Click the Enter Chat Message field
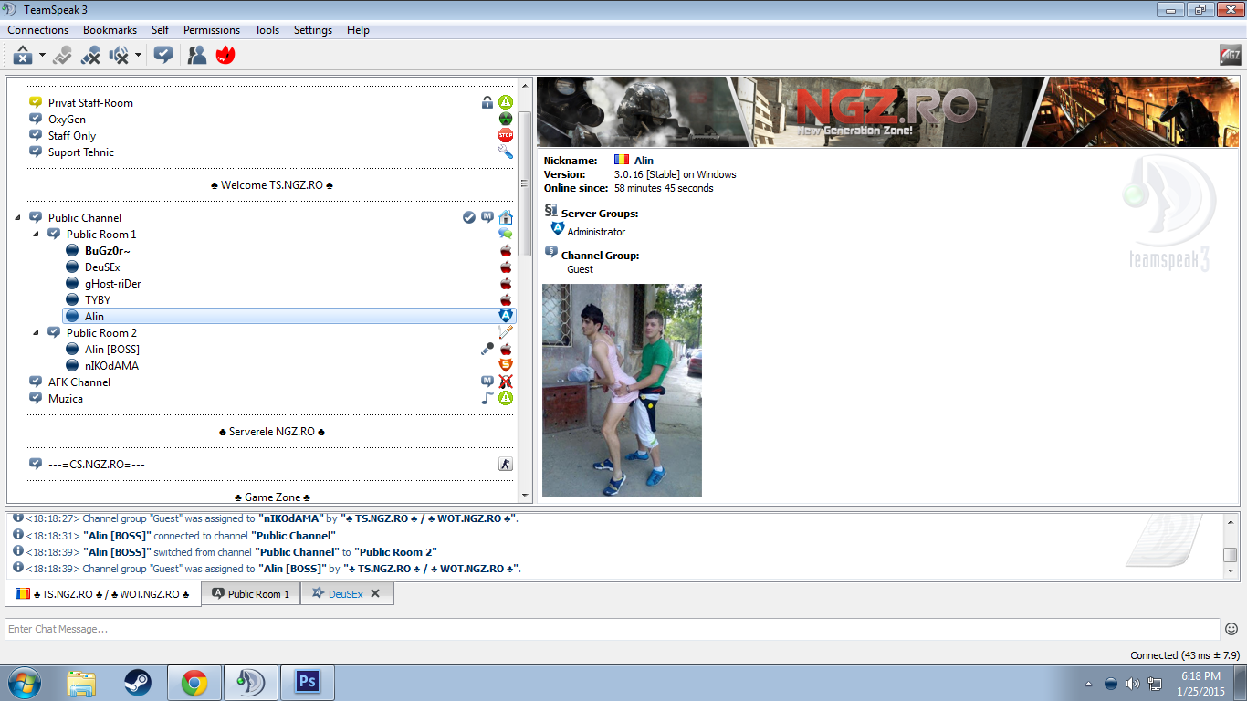The width and height of the screenshot is (1247, 701). tap(612, 629)
